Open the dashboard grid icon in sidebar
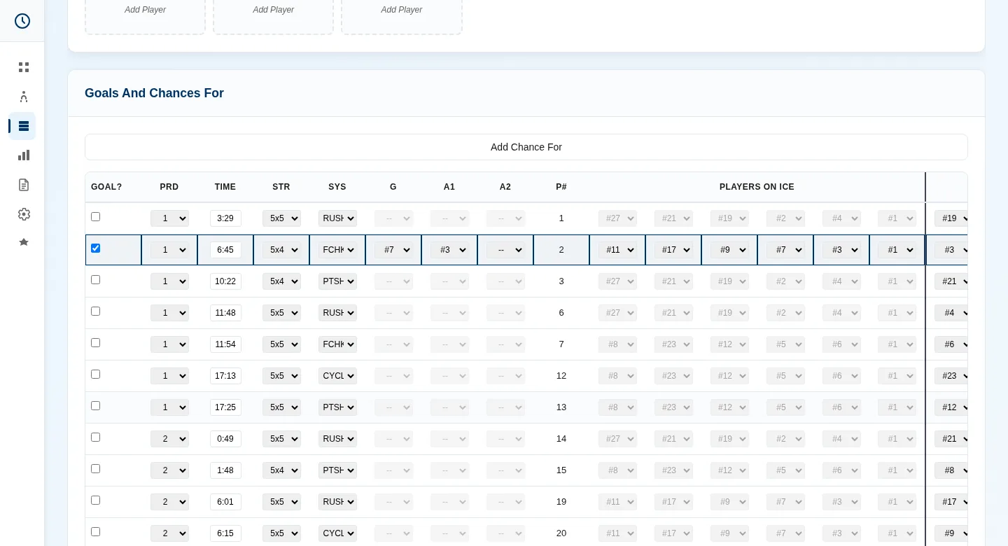 (24, 67)
